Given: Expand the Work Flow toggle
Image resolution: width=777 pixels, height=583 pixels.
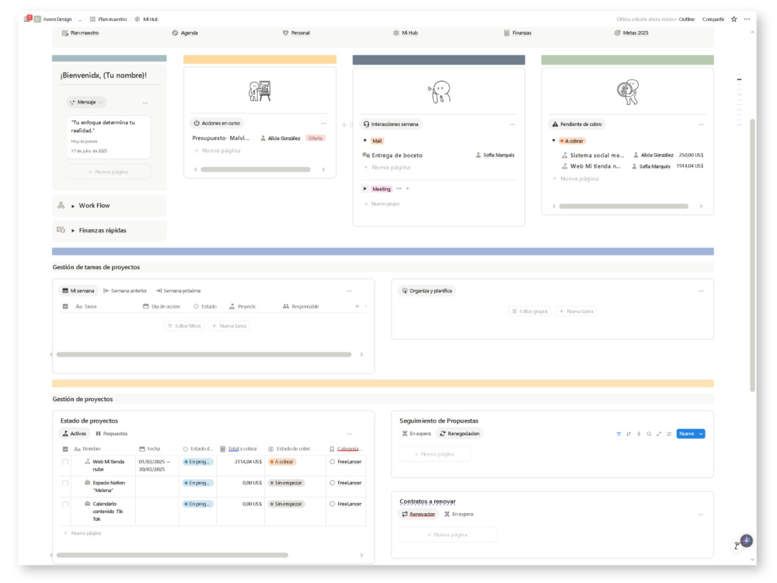Looking at the screenshot, I should 73,206.
